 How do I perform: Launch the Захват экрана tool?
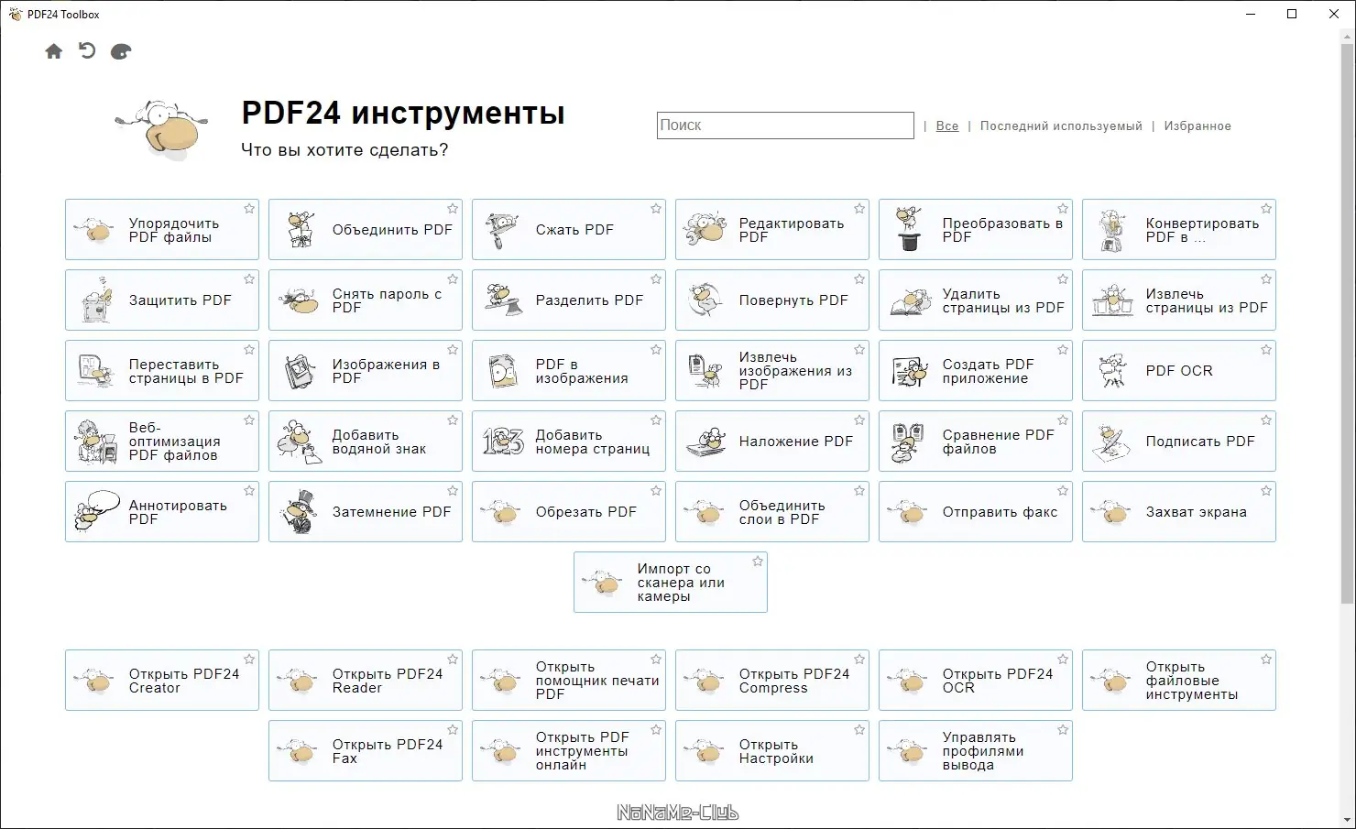1179,512
